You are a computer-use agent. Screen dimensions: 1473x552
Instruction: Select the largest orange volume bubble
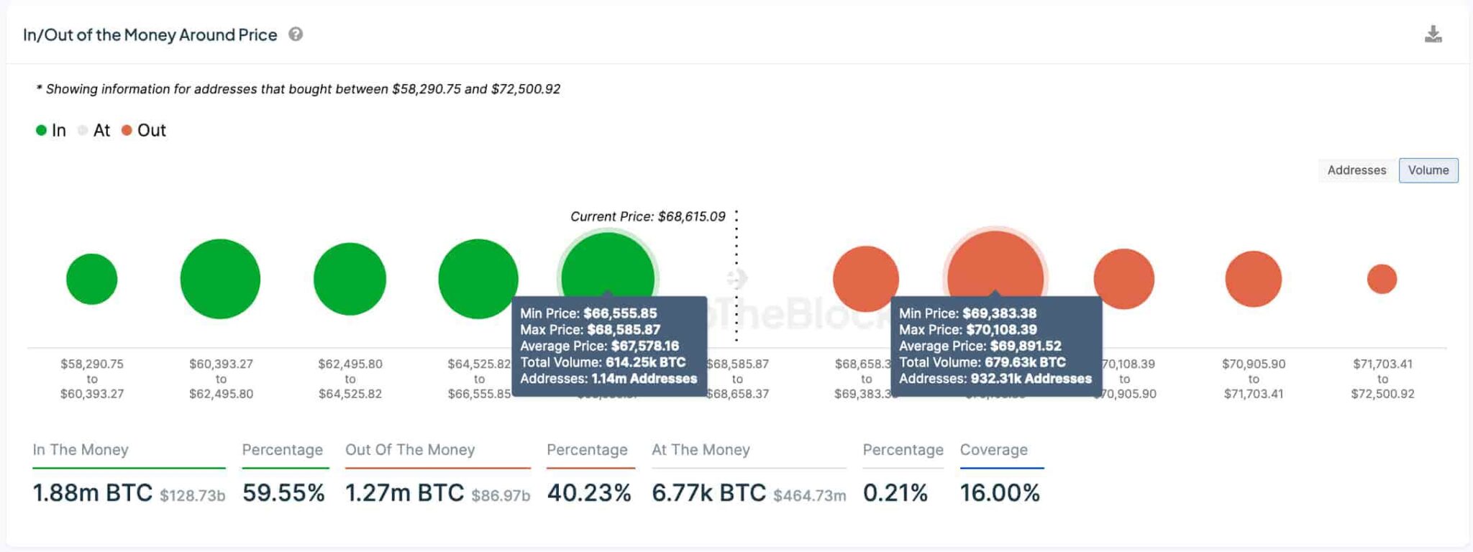click(x=996, y=277)
